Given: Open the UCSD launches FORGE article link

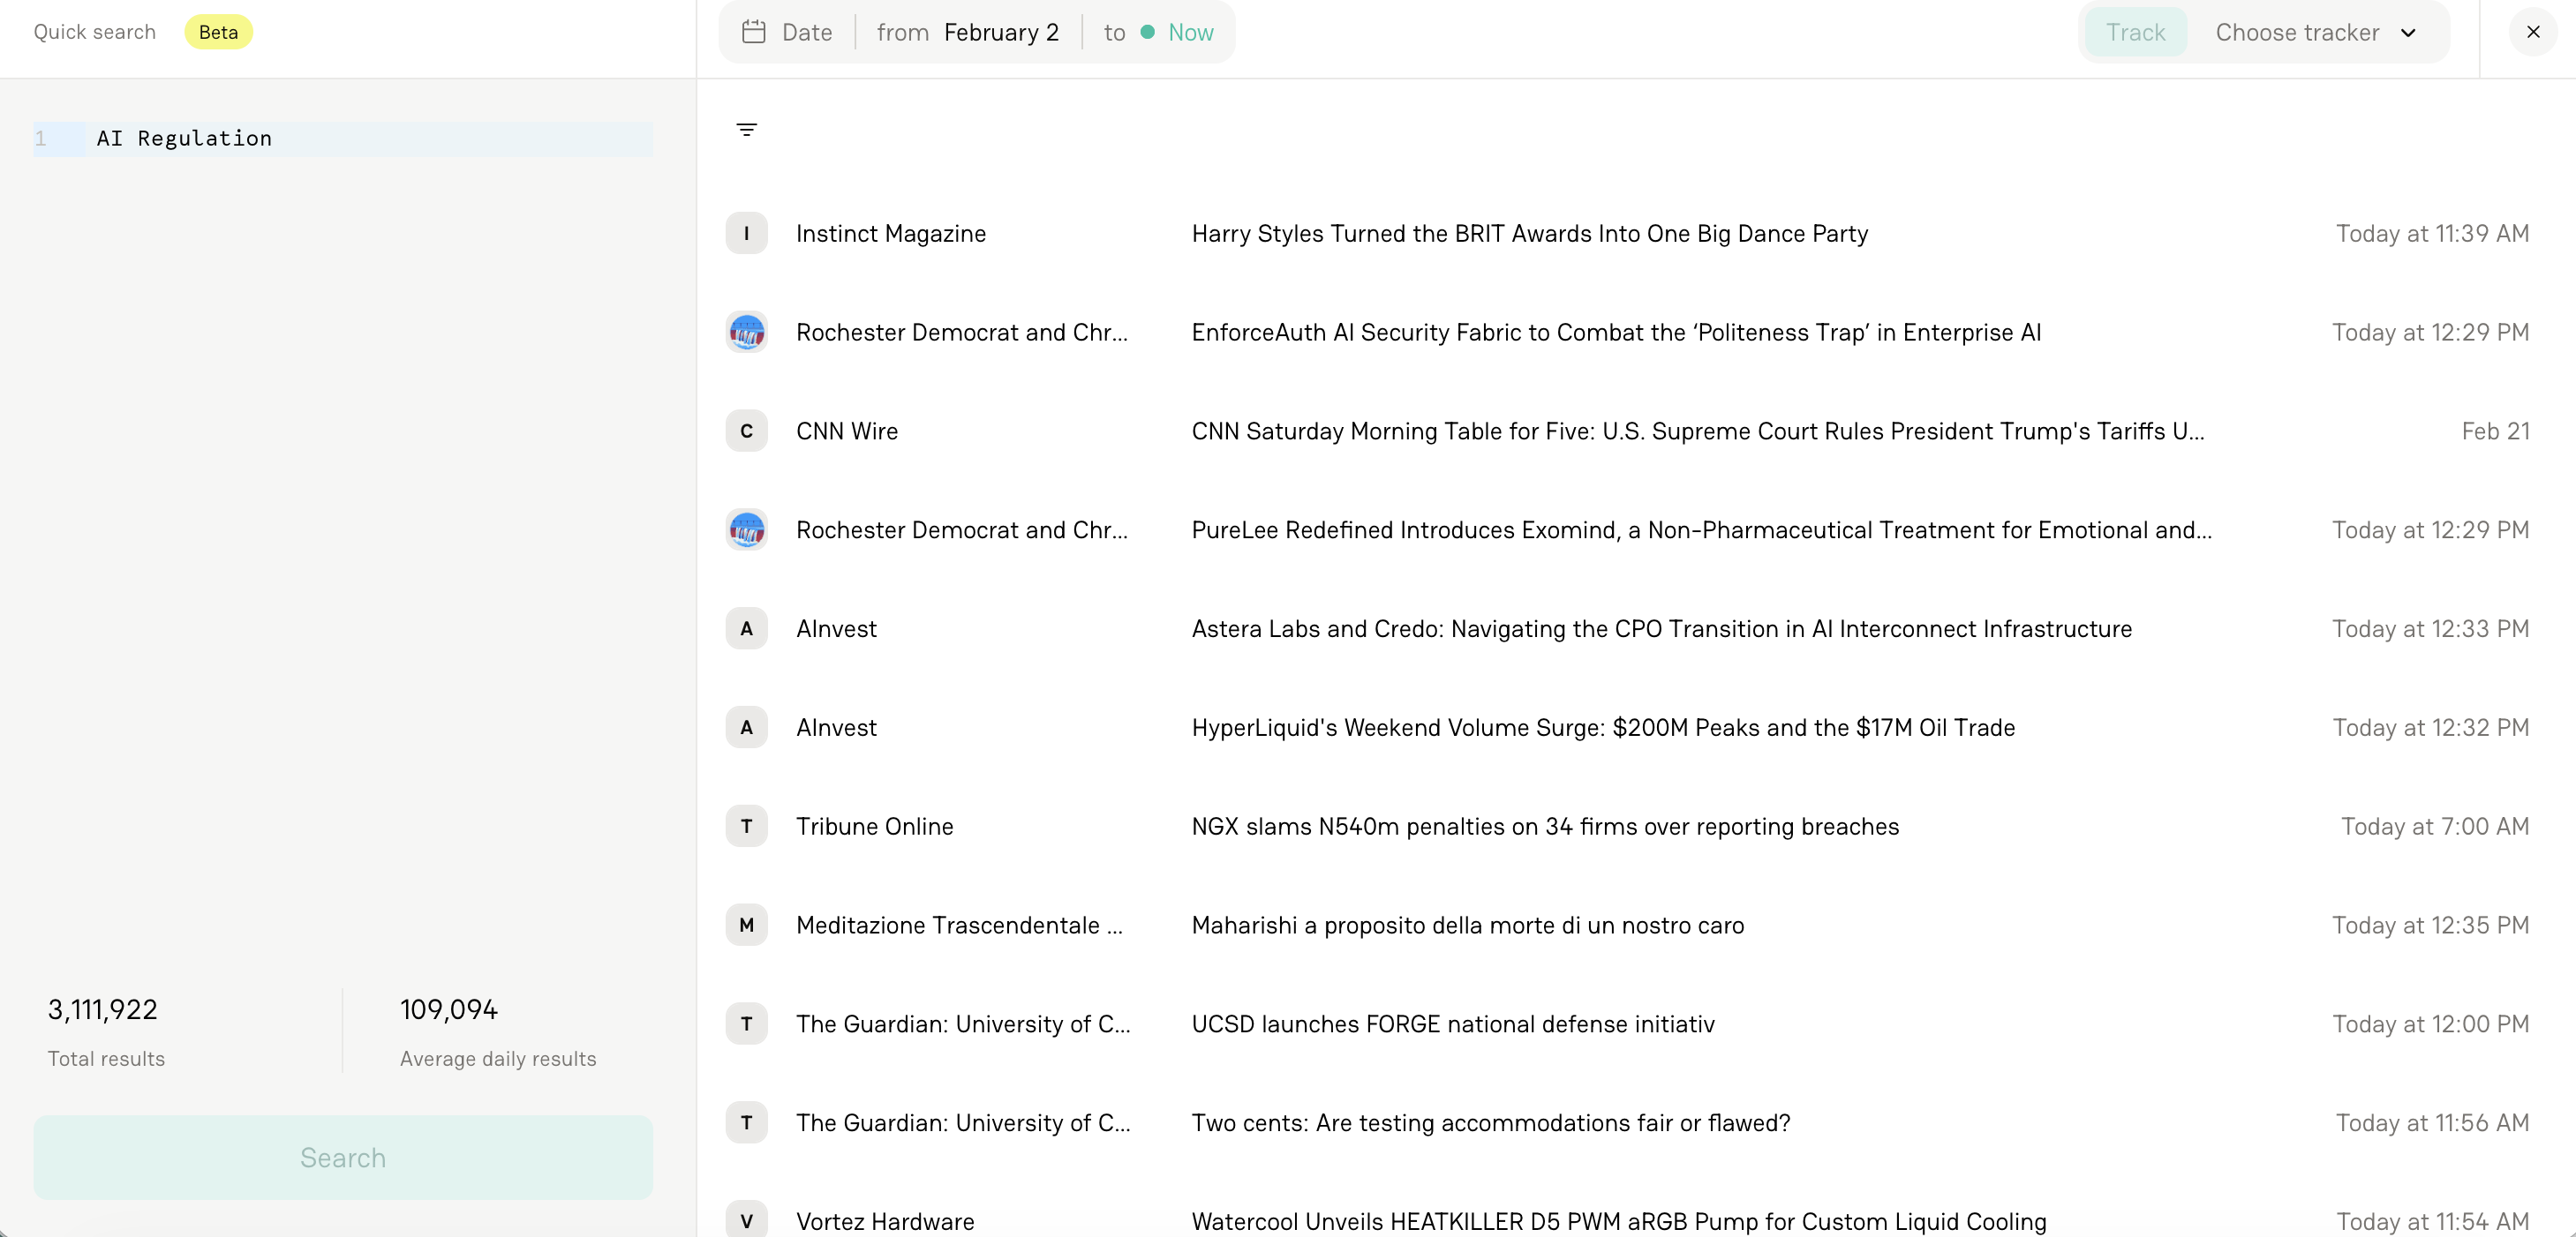Looking at the screenshot, I should point(1453,1023).
